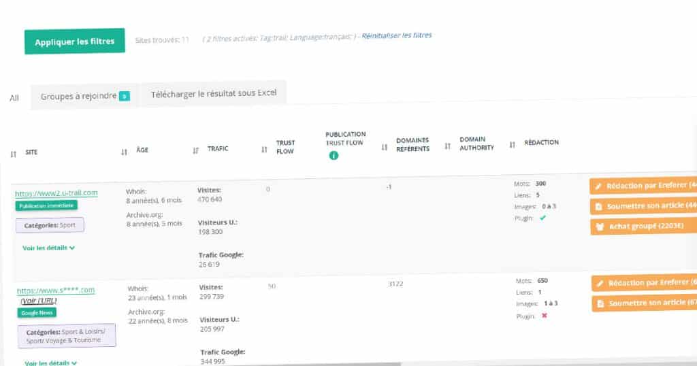The image size is (697, 366).
Task: Click document icon on first Soumettre son article
Action: 599,207
